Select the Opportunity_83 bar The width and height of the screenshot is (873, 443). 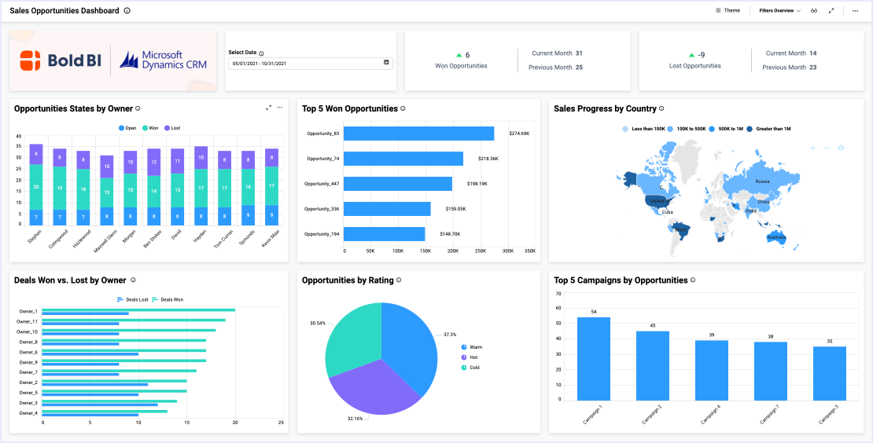(x=419, y=134)
